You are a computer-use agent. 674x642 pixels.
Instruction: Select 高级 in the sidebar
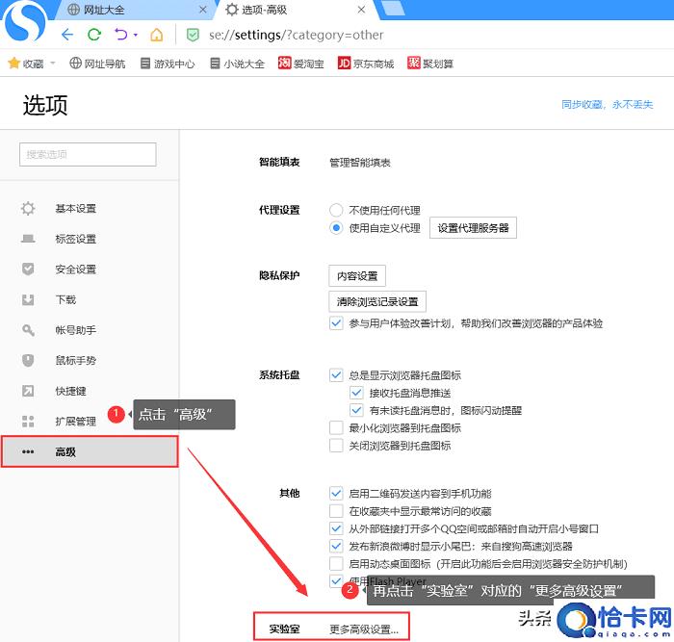pyautogui.click(x=90, y=451)
